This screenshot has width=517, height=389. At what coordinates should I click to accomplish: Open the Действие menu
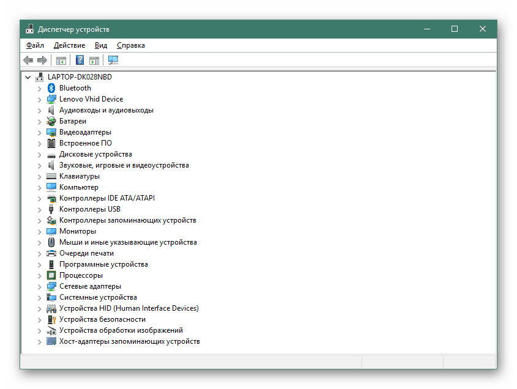coord(69,45)
